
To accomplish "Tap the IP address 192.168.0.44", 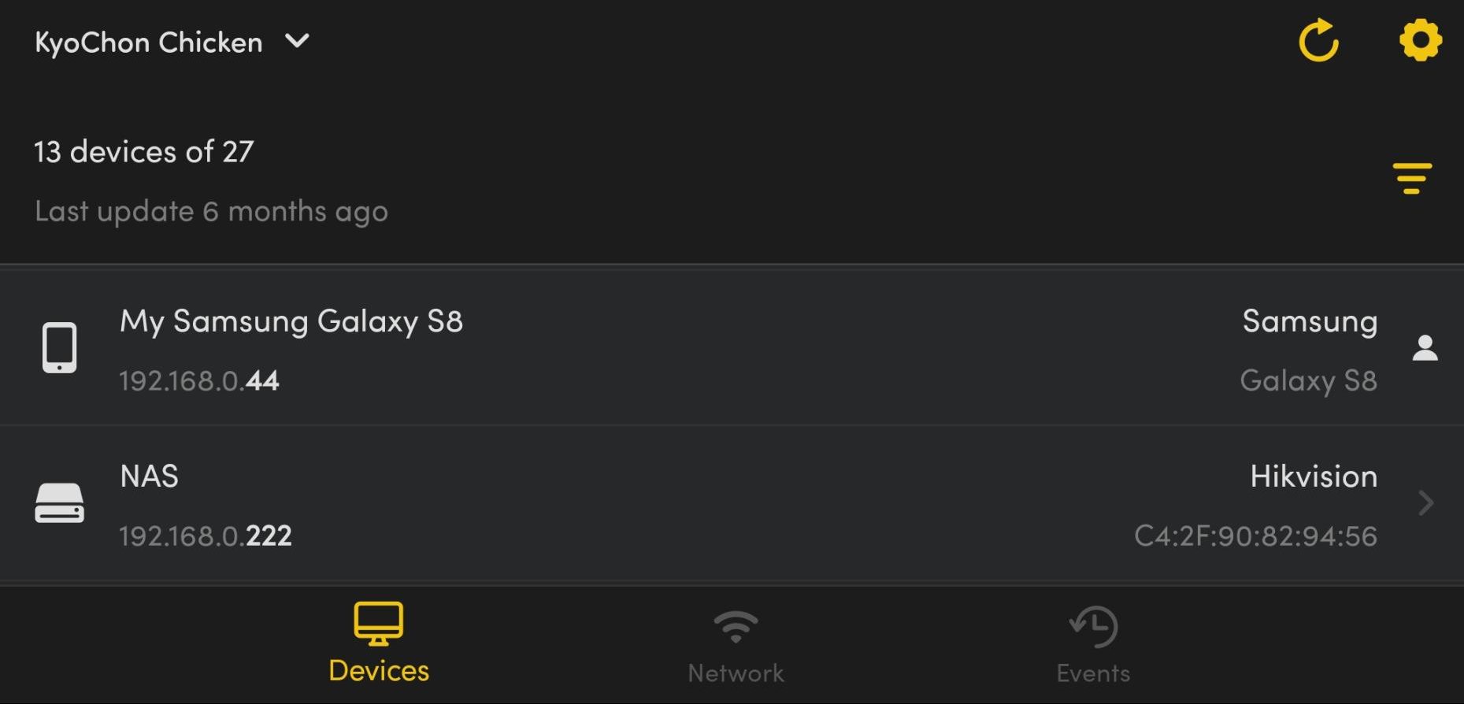I will point(198,381).
